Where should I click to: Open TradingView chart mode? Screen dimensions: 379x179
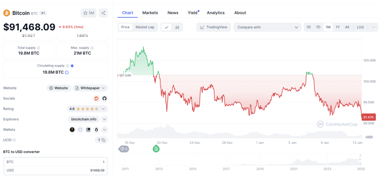(x=214, y=27)
